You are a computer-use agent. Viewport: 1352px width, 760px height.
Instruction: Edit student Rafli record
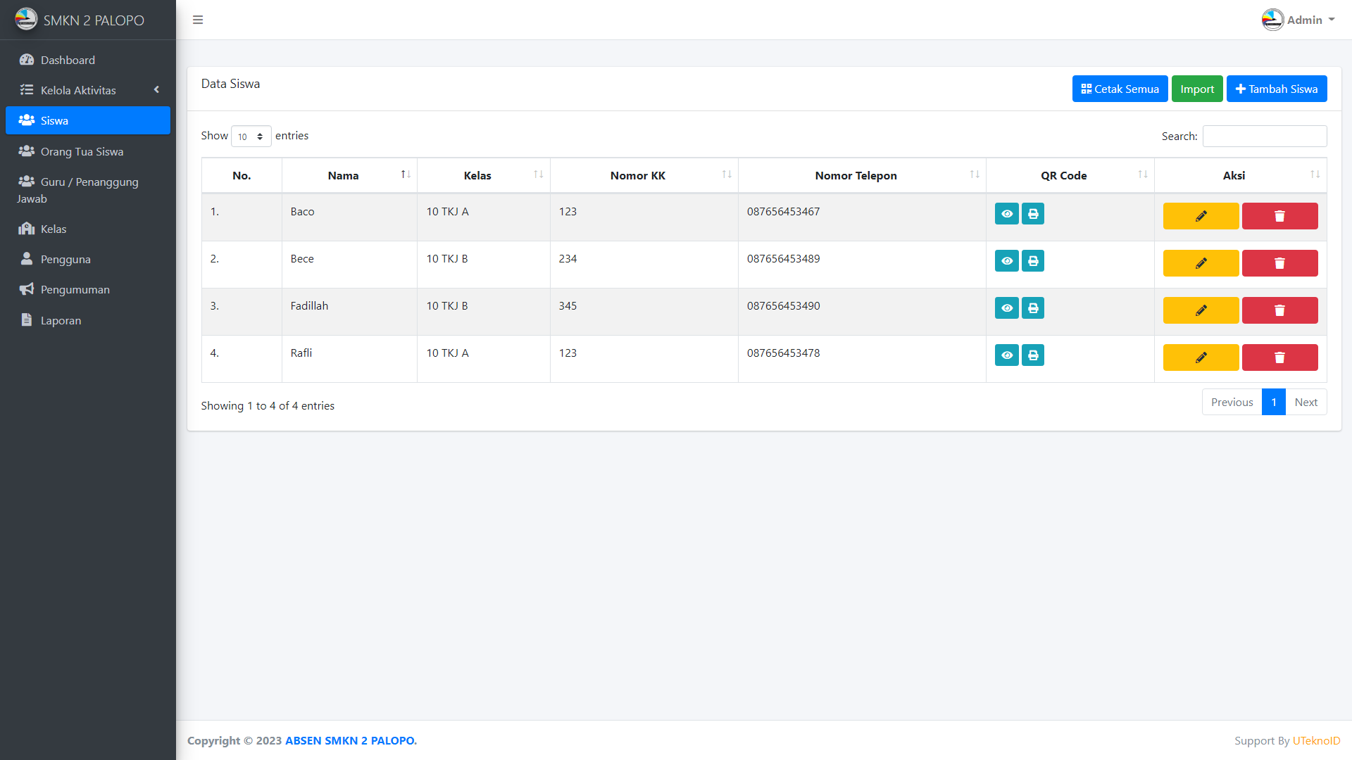(x=1201, y=357)
